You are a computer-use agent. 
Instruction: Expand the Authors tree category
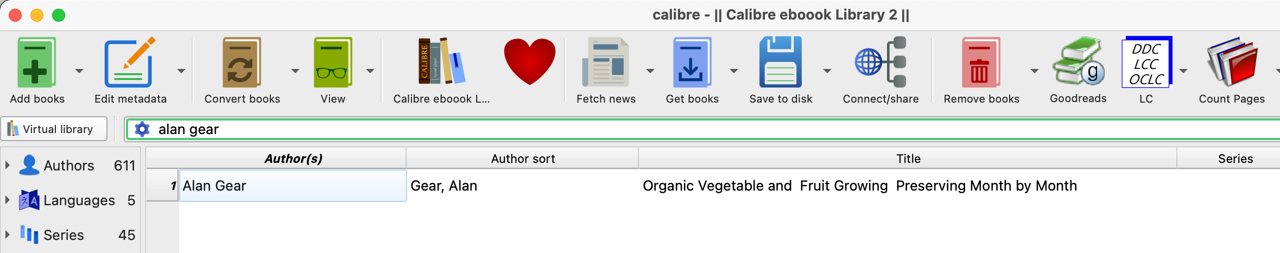[x=8, y=165]
